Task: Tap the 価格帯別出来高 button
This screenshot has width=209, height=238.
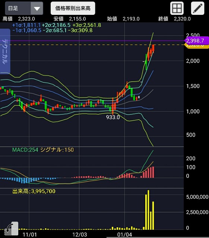Action: 73,8
